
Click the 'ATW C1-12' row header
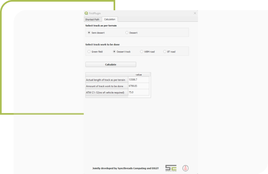[x=106, y=92]
